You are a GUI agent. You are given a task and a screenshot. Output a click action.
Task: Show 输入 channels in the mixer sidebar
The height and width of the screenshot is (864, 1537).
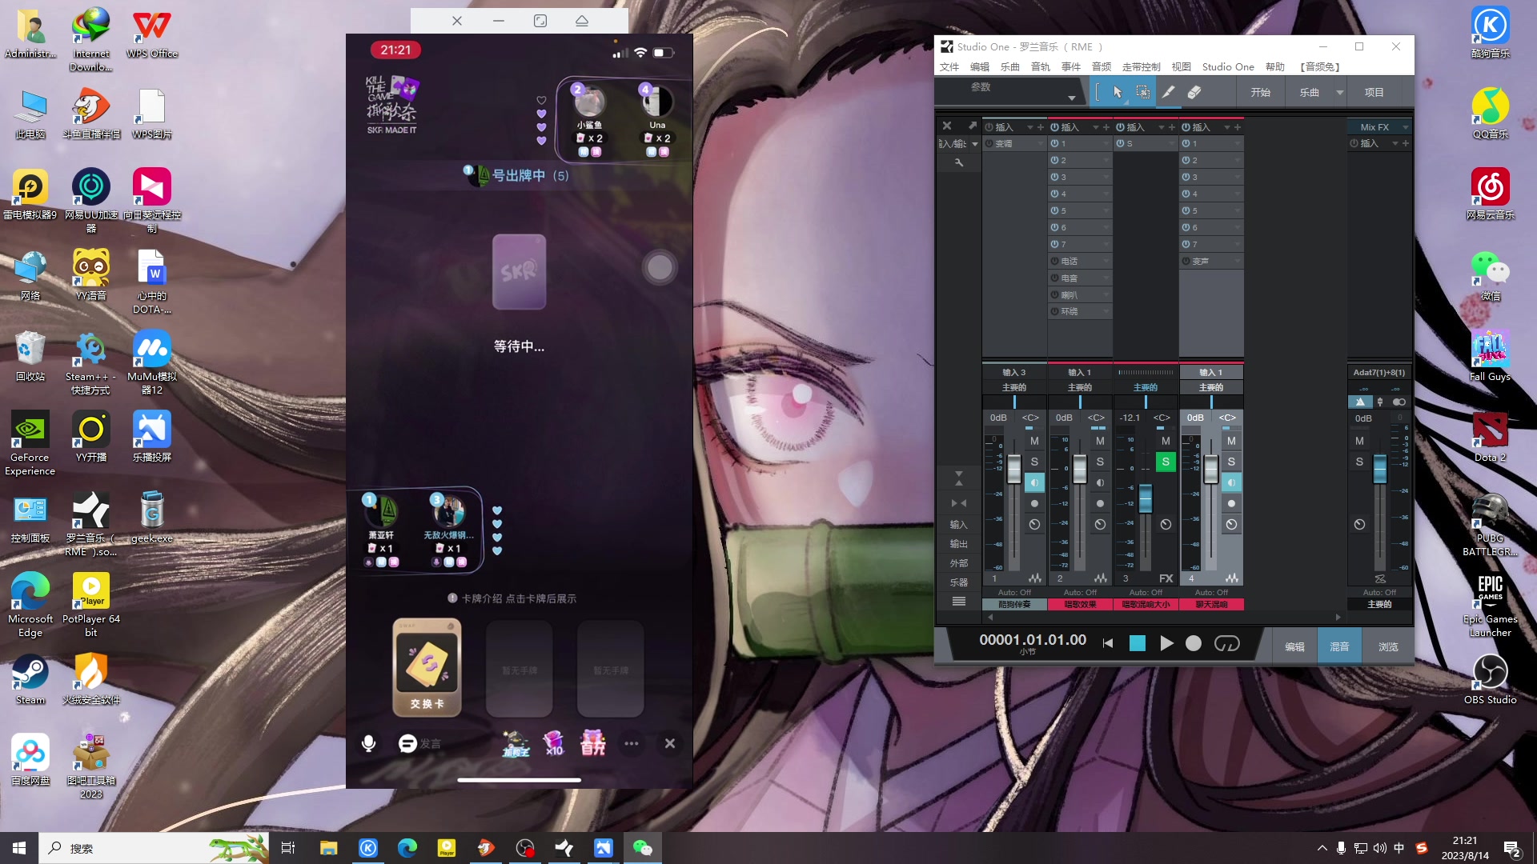pyautogui.click(x=958, y=525)
